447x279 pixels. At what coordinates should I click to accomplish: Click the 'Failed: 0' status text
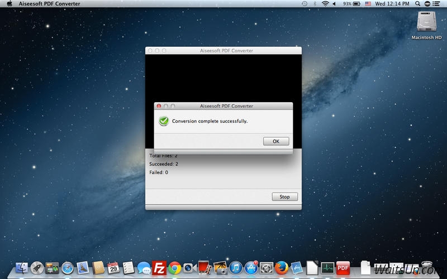[x=159, y=172]
